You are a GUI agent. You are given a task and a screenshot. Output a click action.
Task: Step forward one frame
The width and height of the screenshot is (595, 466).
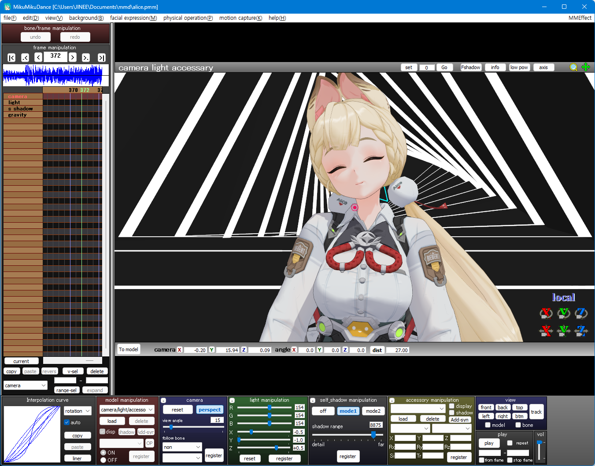click(73, 57)
